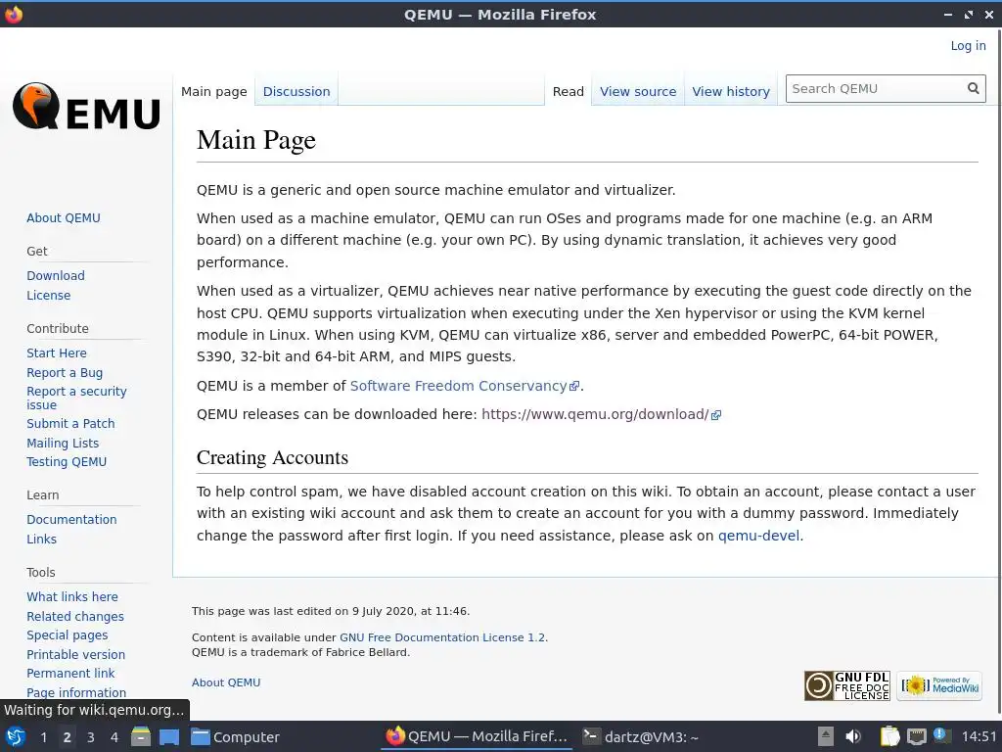
Task: Click the Firefox icon in title bar
Action: coord(14,14)
